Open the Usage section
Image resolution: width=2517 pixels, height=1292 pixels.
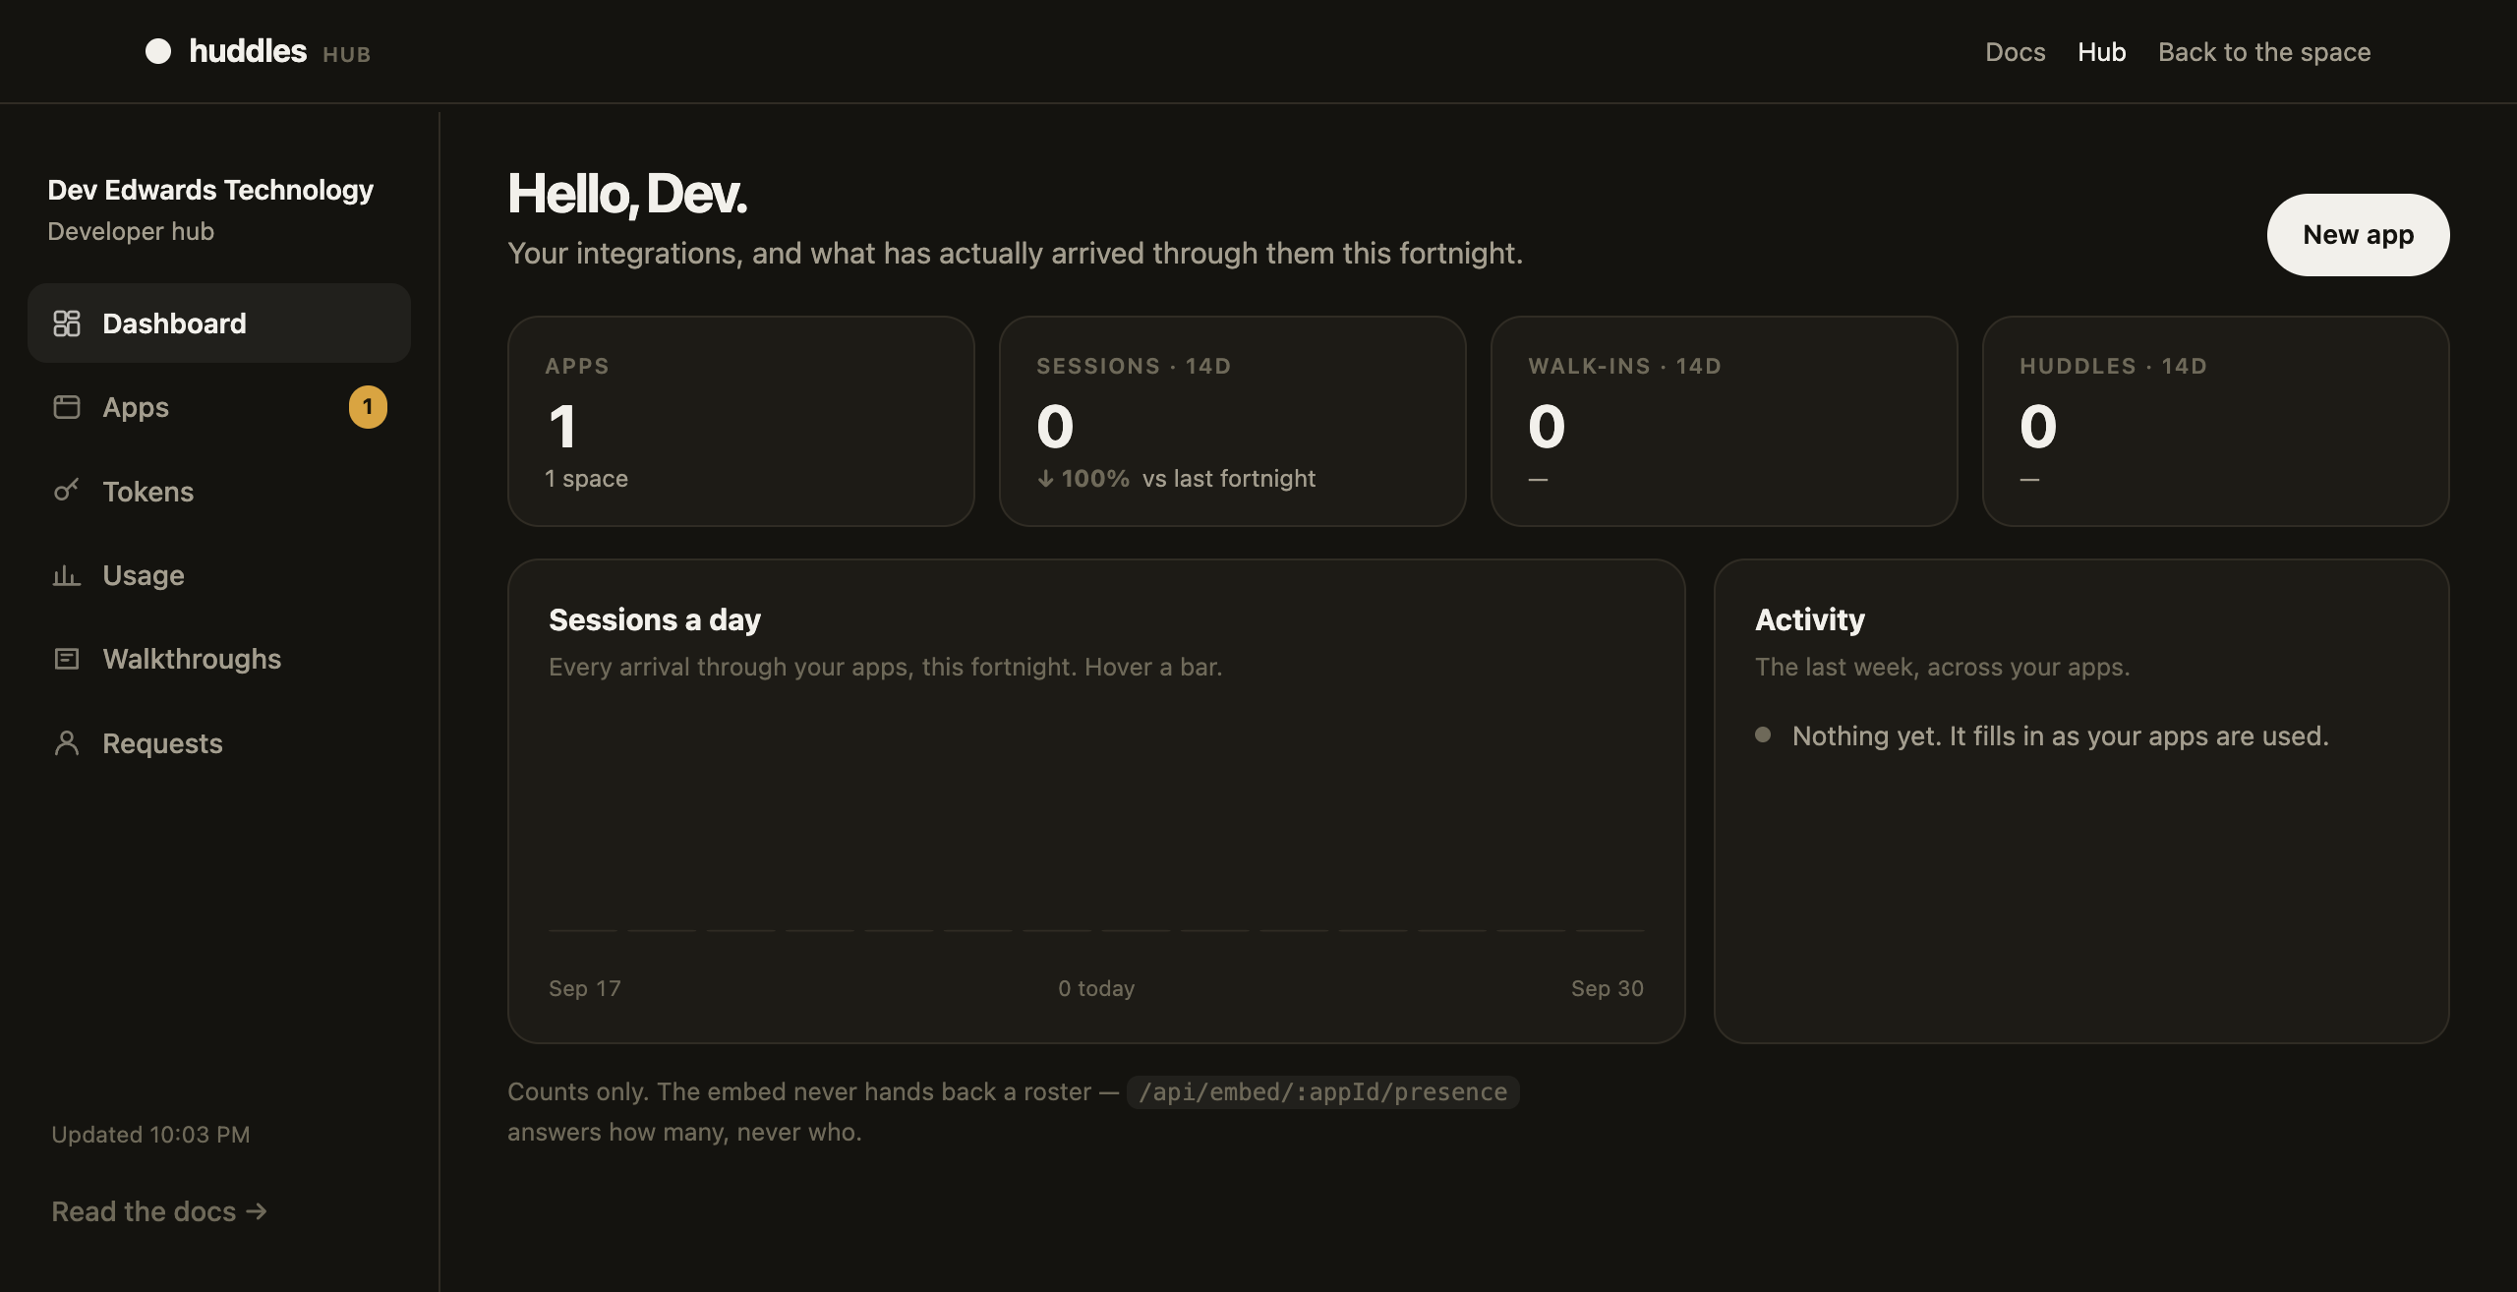pos(219,575)
